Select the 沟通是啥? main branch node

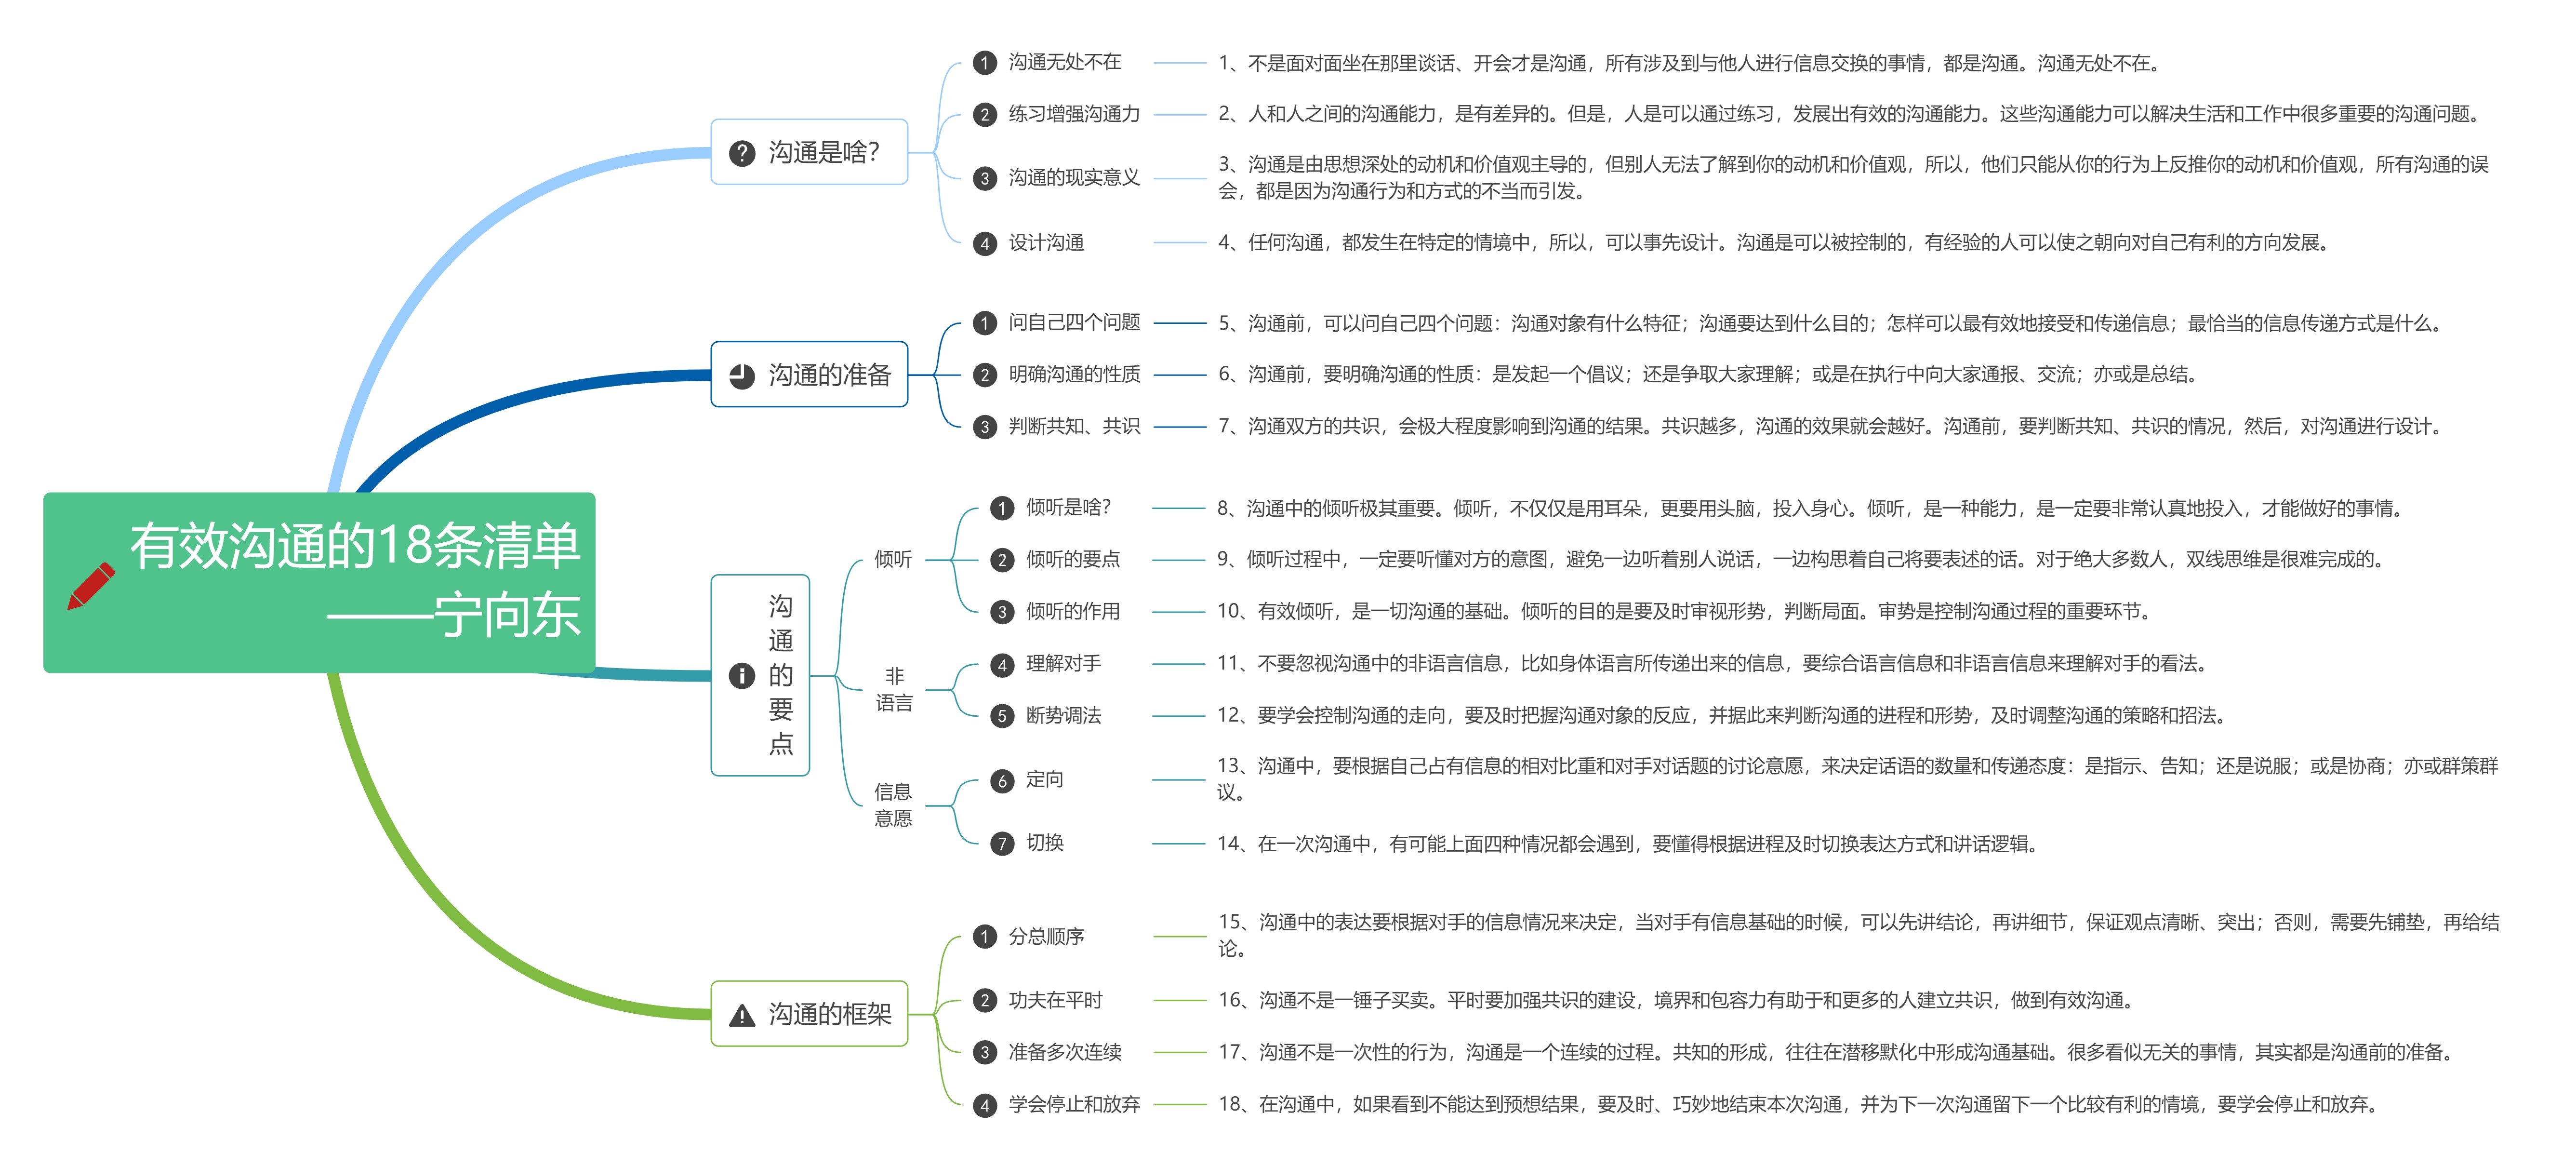(823, 153)
